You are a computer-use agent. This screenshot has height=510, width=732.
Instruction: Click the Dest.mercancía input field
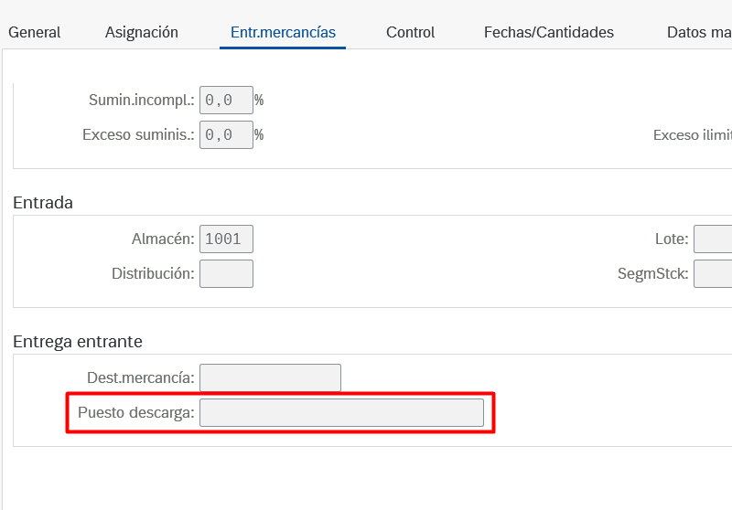(270, 377)
